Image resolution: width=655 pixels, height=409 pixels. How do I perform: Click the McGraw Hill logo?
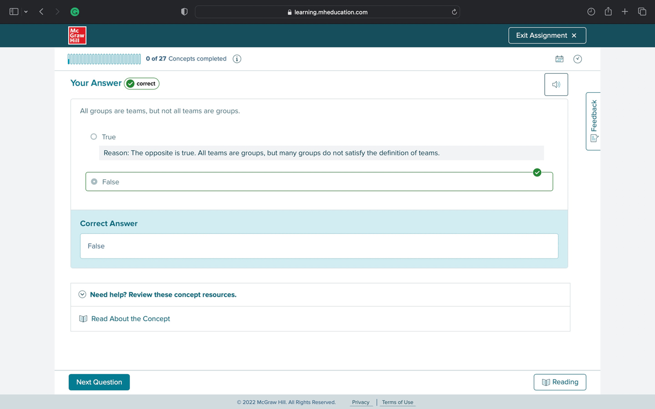coord(78,35)
